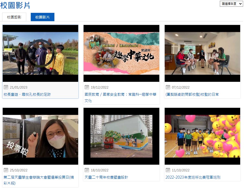Click calendar icon beside 25/10/2022

click(x=6, y=170)
